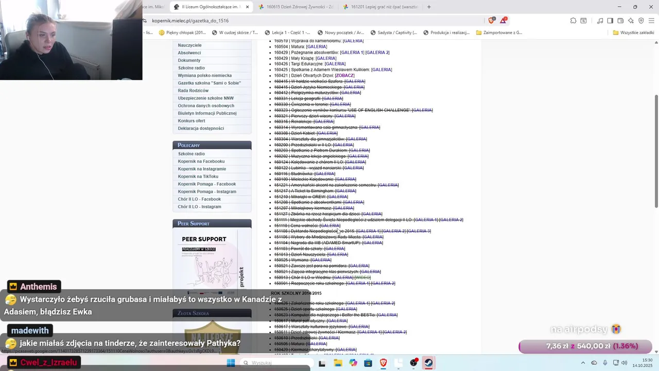Click the music note playlist icon

pyautogui.click(x=600, y=21)
